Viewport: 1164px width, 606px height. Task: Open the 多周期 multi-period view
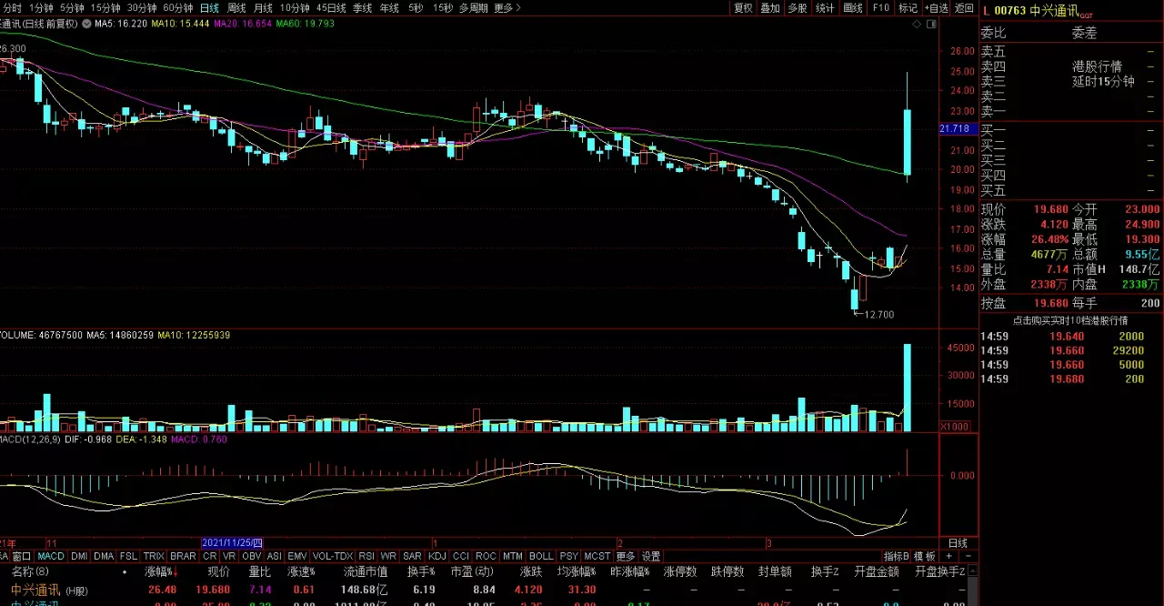pyautogui.click(x=473, y=8)
